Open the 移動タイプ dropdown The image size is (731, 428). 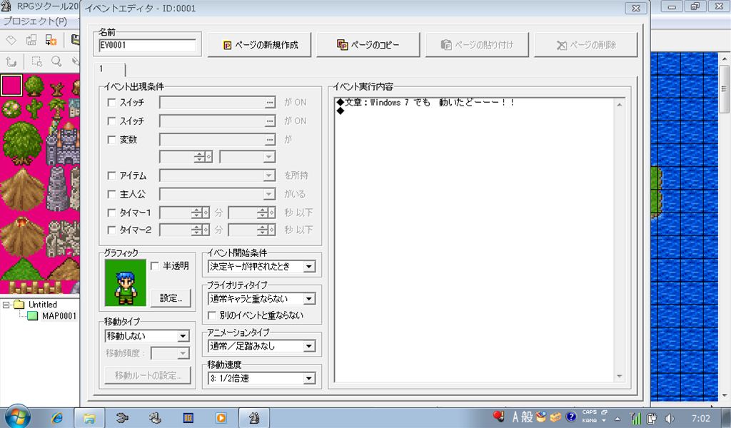[147, 336]
